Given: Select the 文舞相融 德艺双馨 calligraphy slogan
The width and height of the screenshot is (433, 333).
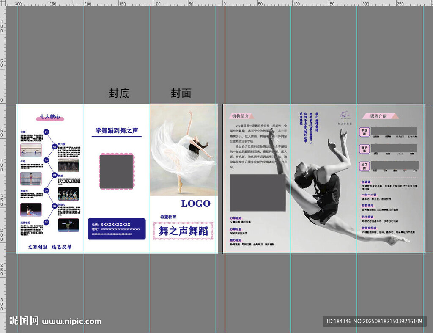Looking at the screenshot, I should coord(50,247).
